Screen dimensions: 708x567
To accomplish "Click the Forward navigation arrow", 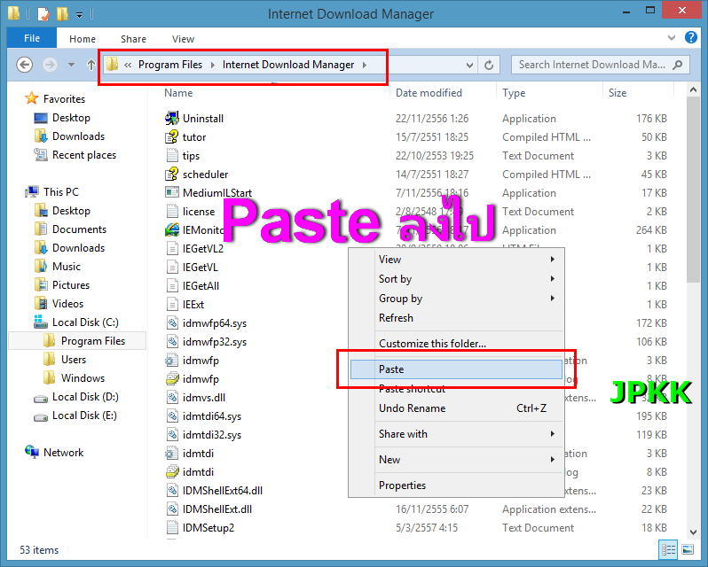I will pos(50,65).
